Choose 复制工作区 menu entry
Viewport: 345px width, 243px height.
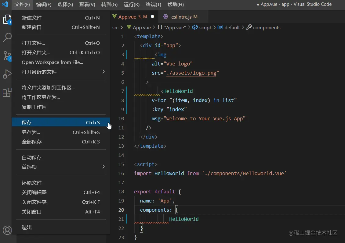(x=61, y=107)
